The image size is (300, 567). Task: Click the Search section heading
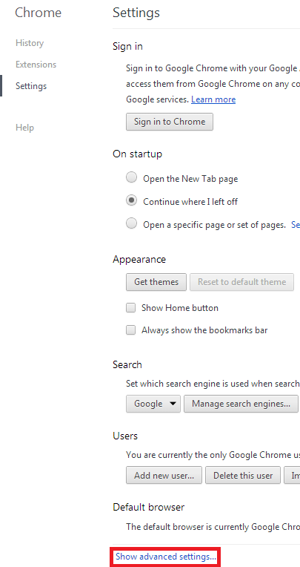point(127,364)
